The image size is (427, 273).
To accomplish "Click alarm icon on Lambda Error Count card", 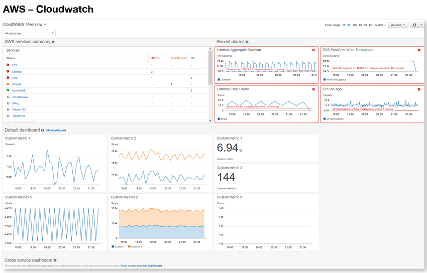I will click(x=313, y=89).
